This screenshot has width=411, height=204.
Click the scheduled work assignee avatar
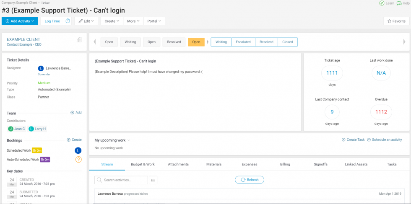pos(78,150)
